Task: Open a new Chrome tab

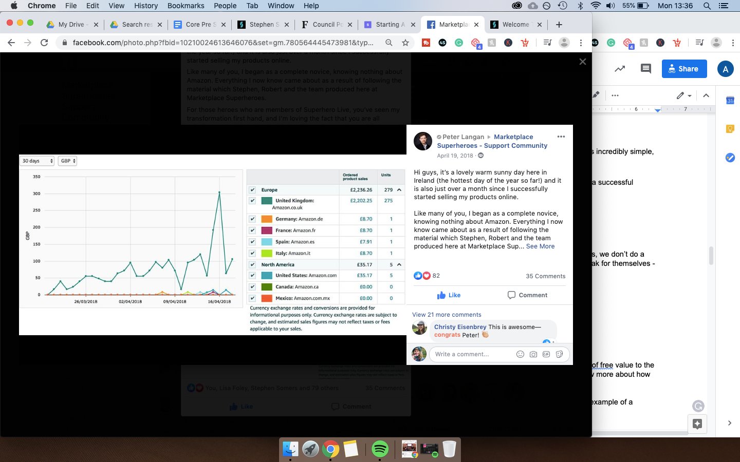Action: tap(559, 24)
